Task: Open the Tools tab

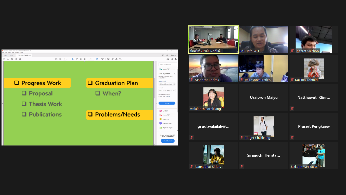Action: coord(11,55)
